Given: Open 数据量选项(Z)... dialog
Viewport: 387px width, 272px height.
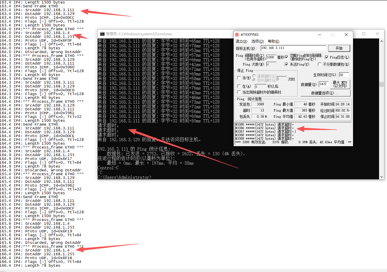Looking at the screenshot, I should coord(325,93).
